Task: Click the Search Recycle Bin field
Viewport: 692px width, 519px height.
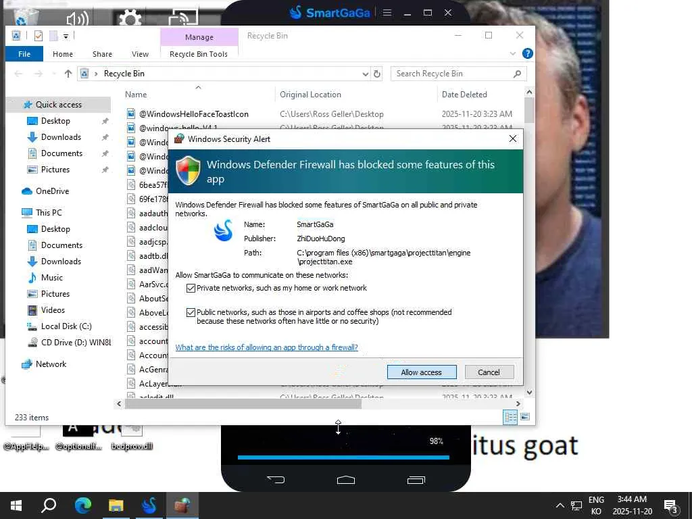Action: (x=458, y=74)
